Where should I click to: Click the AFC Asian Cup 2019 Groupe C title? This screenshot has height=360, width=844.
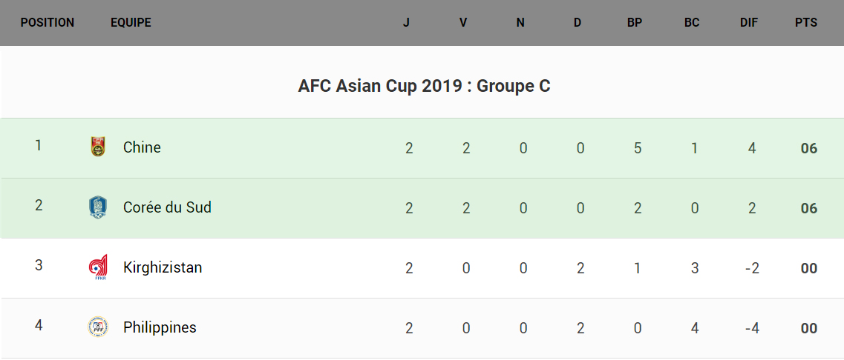coord(424,86)
